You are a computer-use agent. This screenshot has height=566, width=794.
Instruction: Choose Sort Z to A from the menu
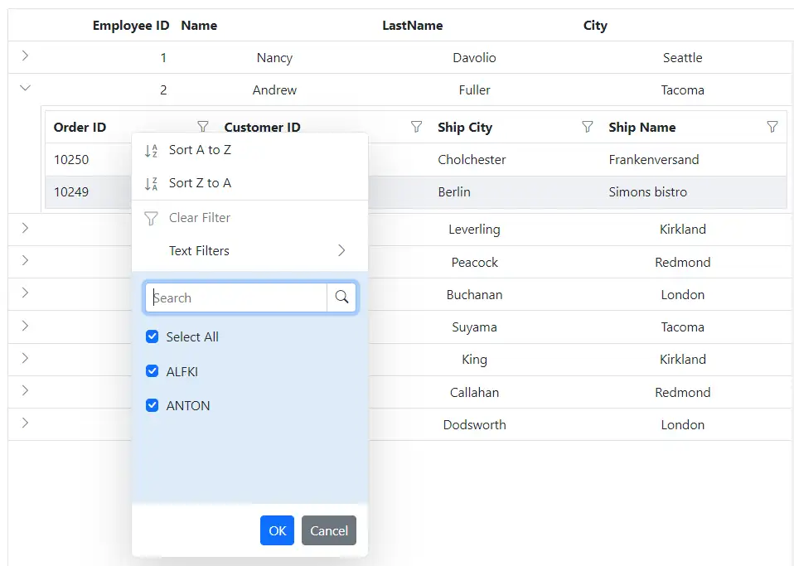click(199, 183)
